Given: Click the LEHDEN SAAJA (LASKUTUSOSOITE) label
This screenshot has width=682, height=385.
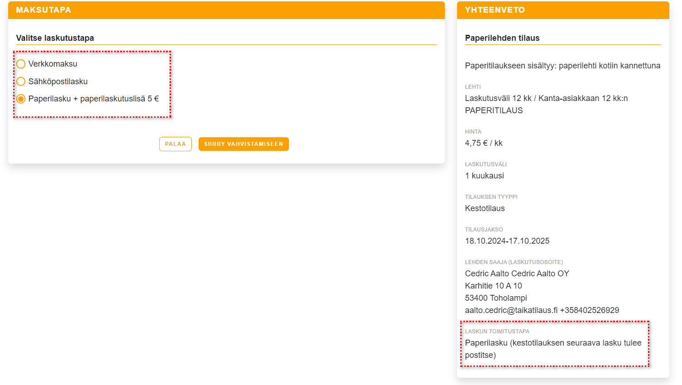Looking at the screenshot, I should [x=514, y=262].
